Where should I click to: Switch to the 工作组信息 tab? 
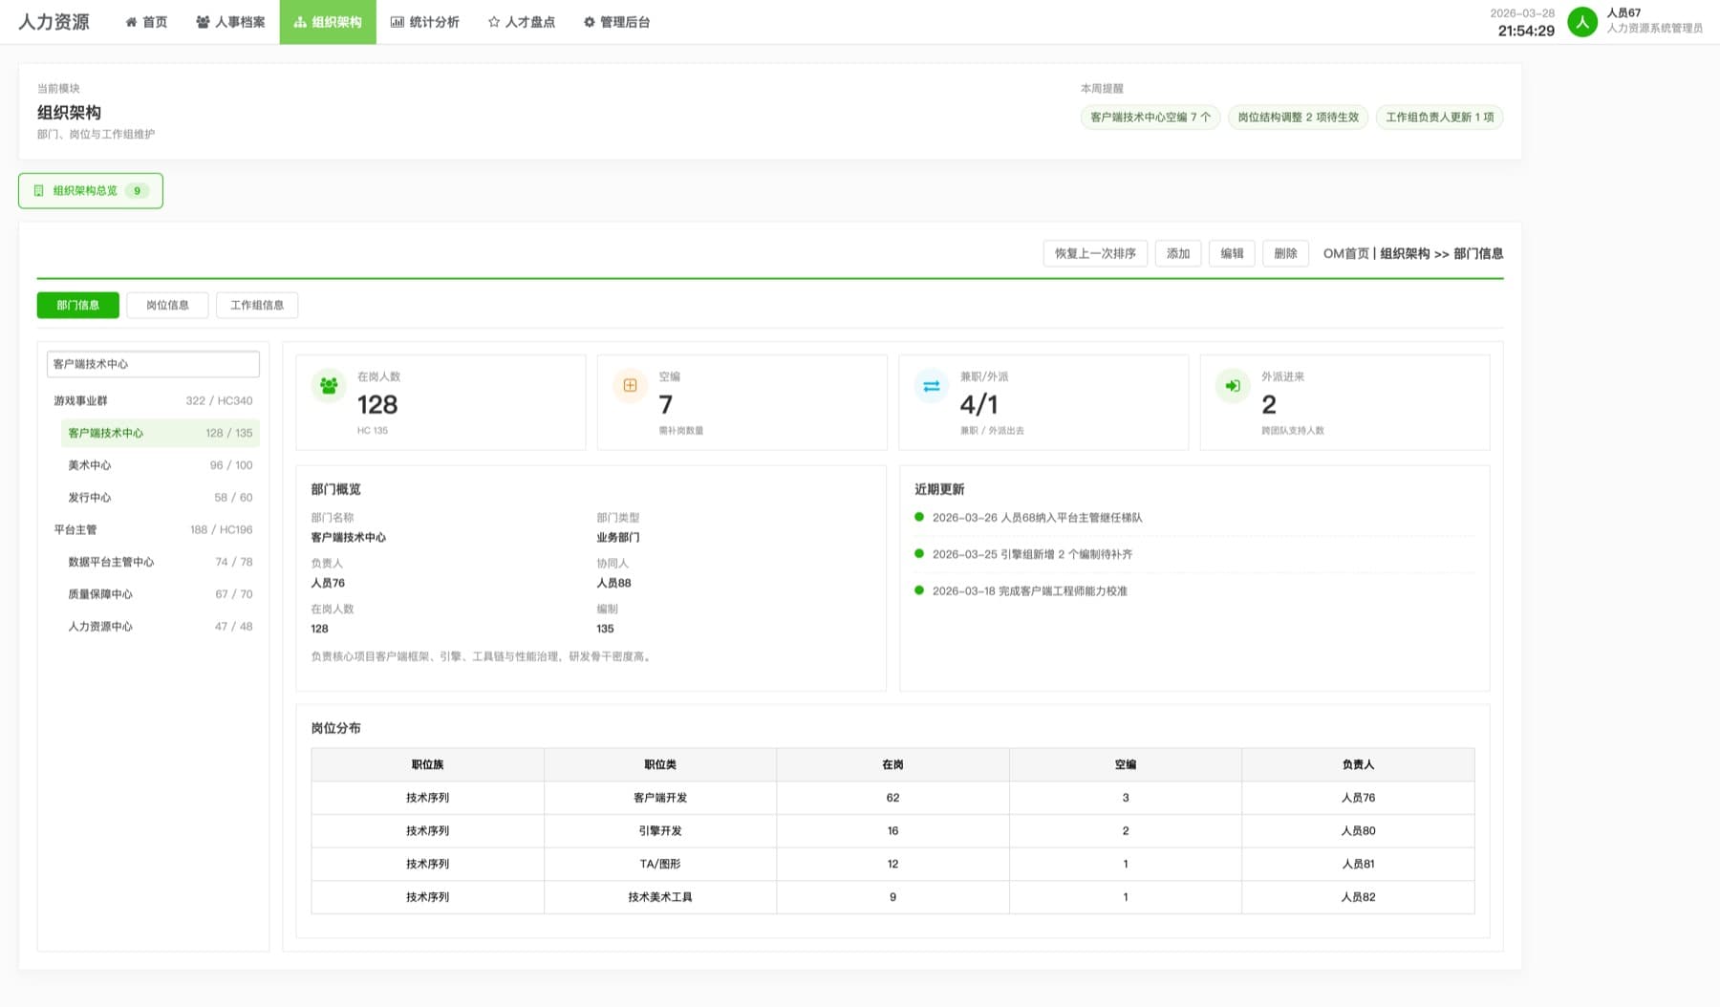click(257, 306)
